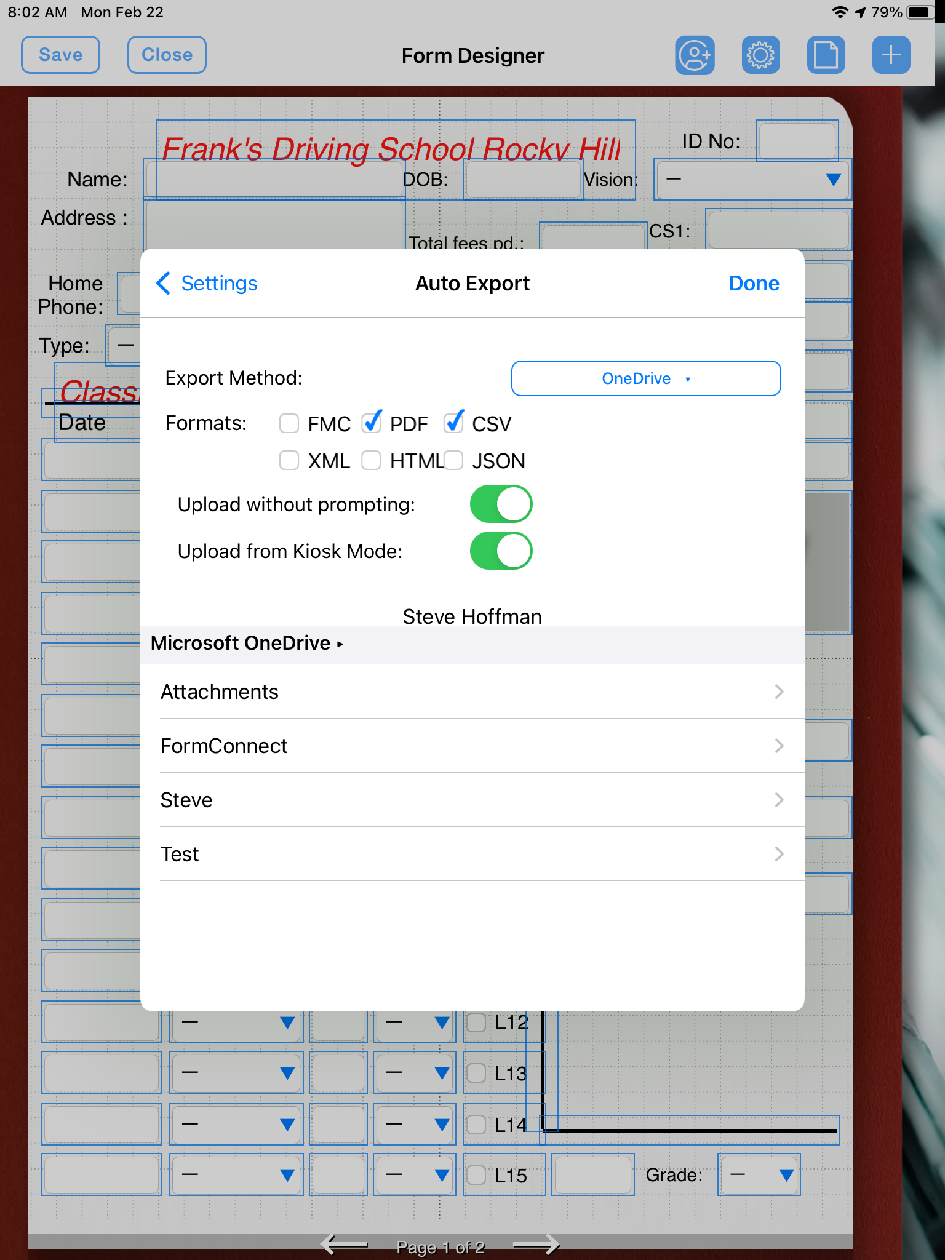Save the form

pos(60,55)
